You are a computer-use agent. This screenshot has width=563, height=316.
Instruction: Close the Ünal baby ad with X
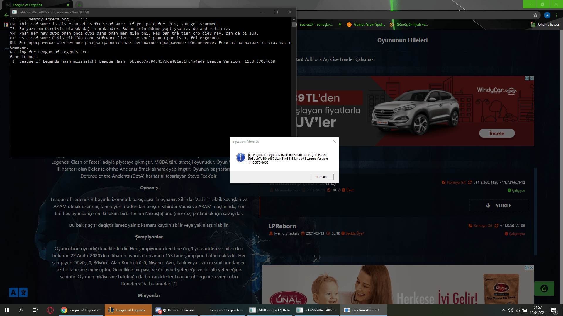(531, 268)
